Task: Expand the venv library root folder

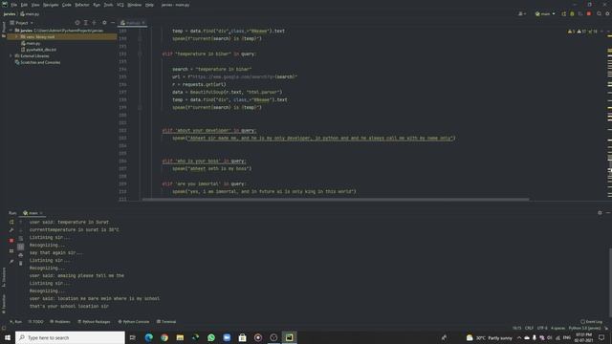Action: pyautogui.click(x=17, y=36)
